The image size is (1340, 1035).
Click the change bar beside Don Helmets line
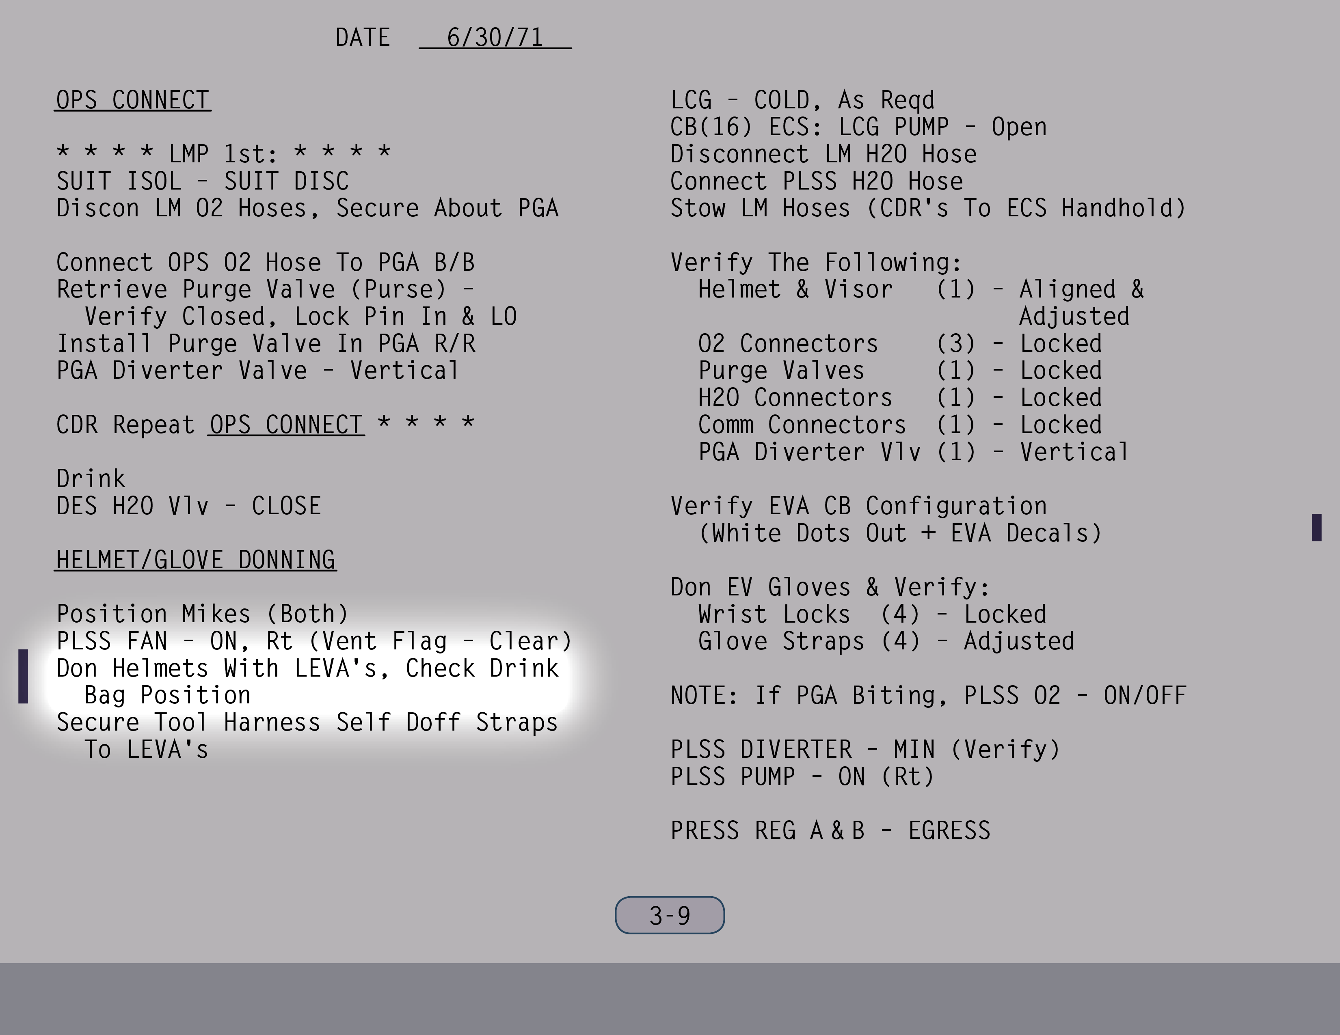(23, 676)
